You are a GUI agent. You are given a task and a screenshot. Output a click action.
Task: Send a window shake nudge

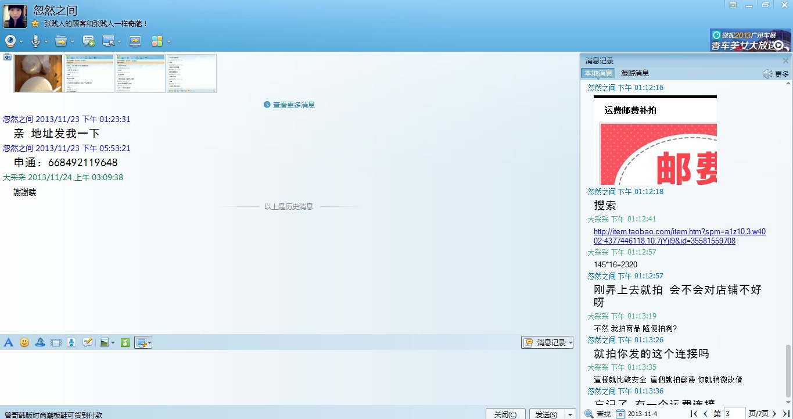pyautogui.click(x=56, y=343)
